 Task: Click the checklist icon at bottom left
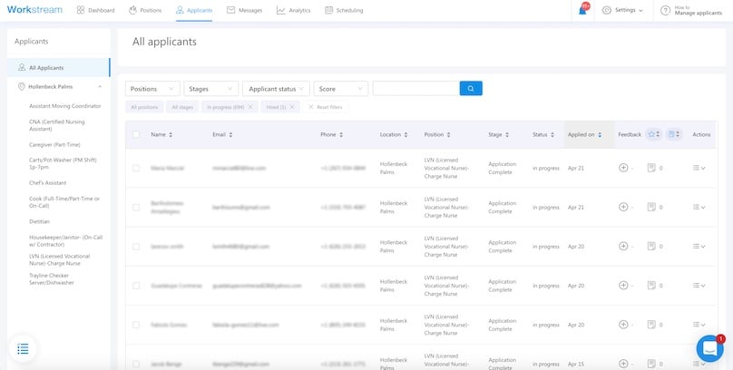[x=24, y=348]
